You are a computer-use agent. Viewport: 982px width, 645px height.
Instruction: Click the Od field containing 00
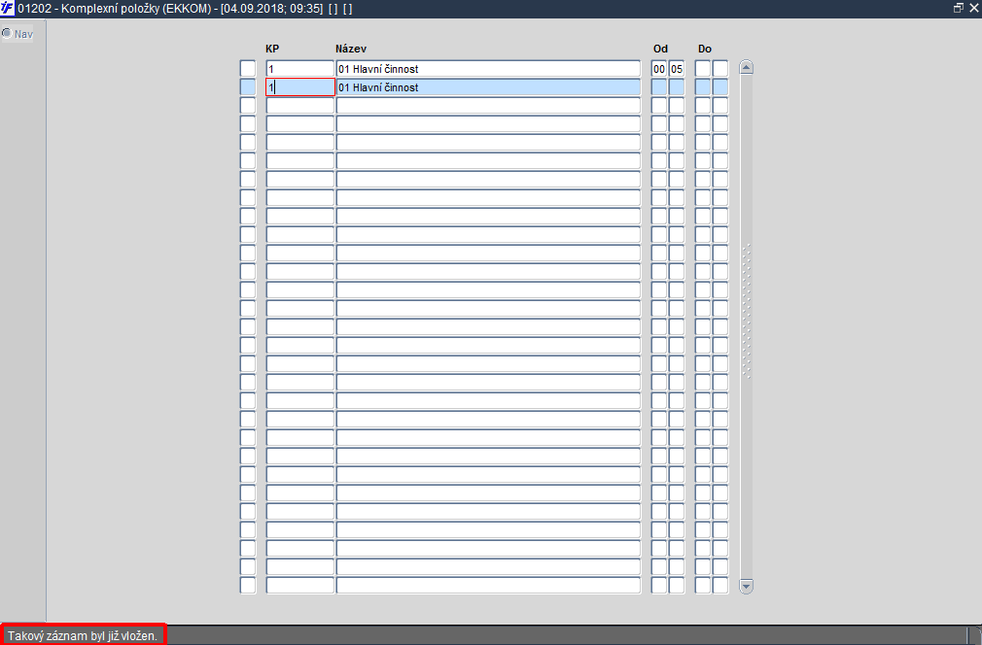[x=659, y=69]
